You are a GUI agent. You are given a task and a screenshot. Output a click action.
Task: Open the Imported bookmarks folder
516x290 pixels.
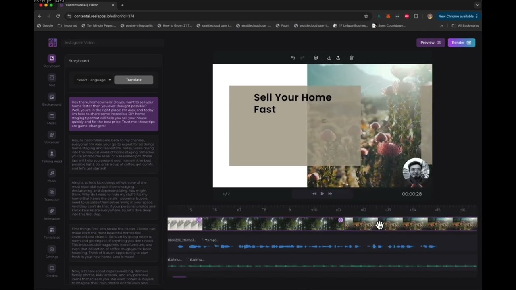[x=67, y=25]
